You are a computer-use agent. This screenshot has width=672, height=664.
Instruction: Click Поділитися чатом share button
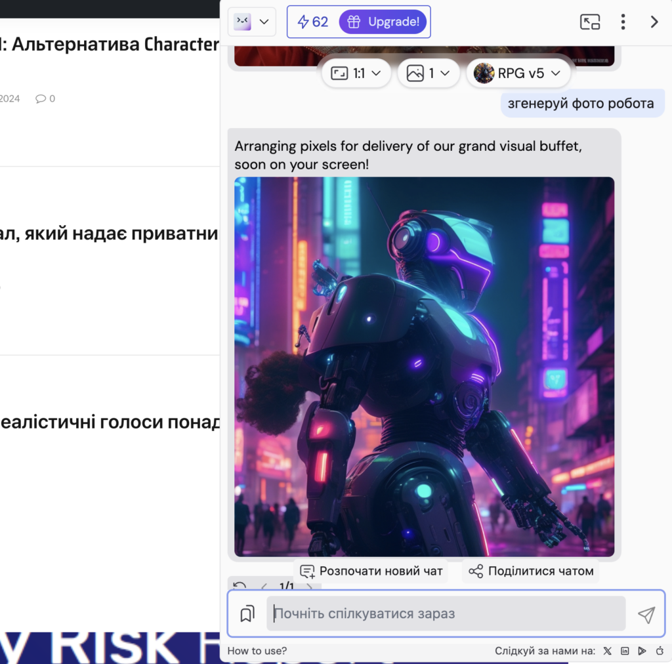tap(531, 571)
